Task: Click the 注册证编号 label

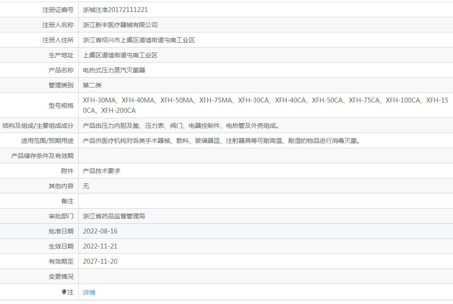Action: click(58, 10)
